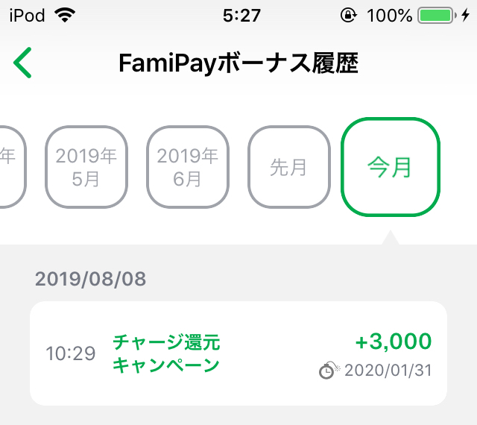
Task: Select the partially hidden leftmost month tab
Action: (x=12, y=167)
